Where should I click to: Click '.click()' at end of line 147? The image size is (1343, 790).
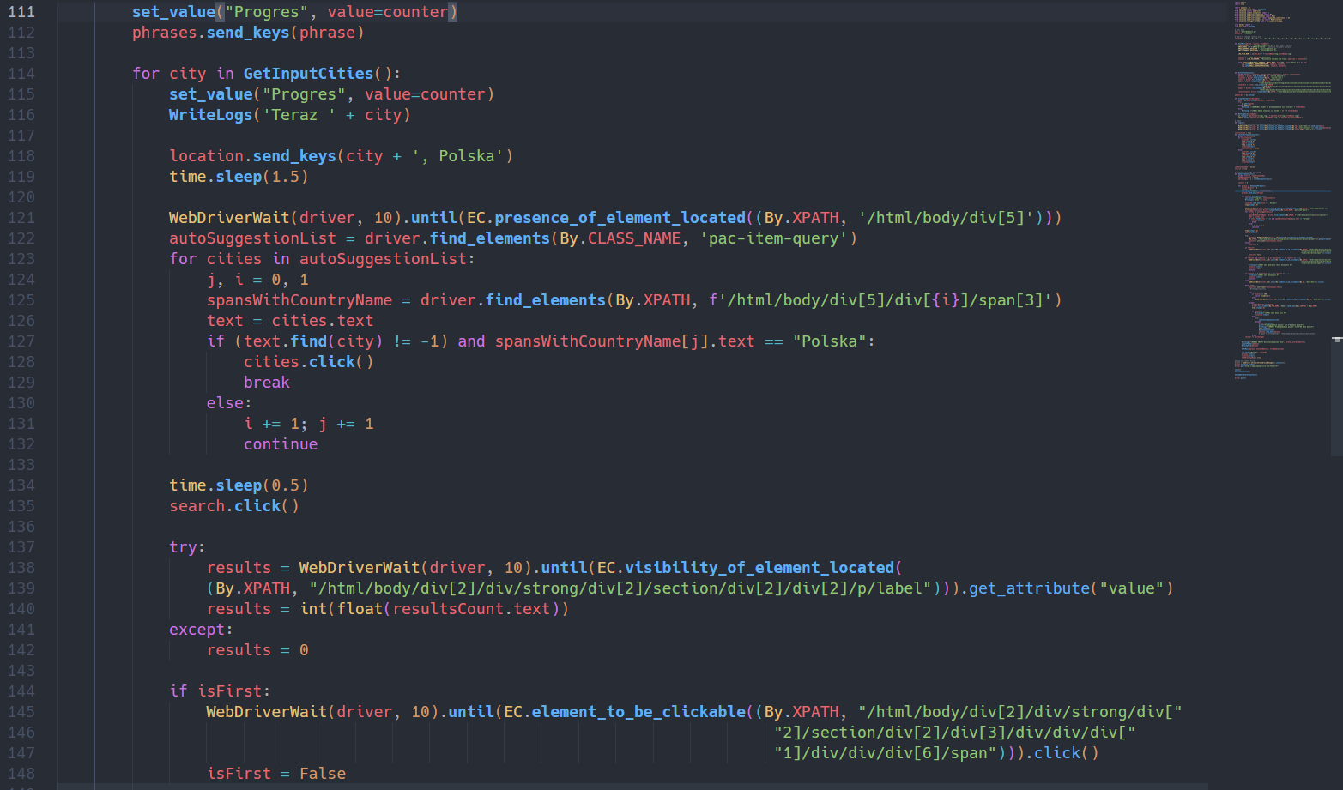[x=1062, y=753]
